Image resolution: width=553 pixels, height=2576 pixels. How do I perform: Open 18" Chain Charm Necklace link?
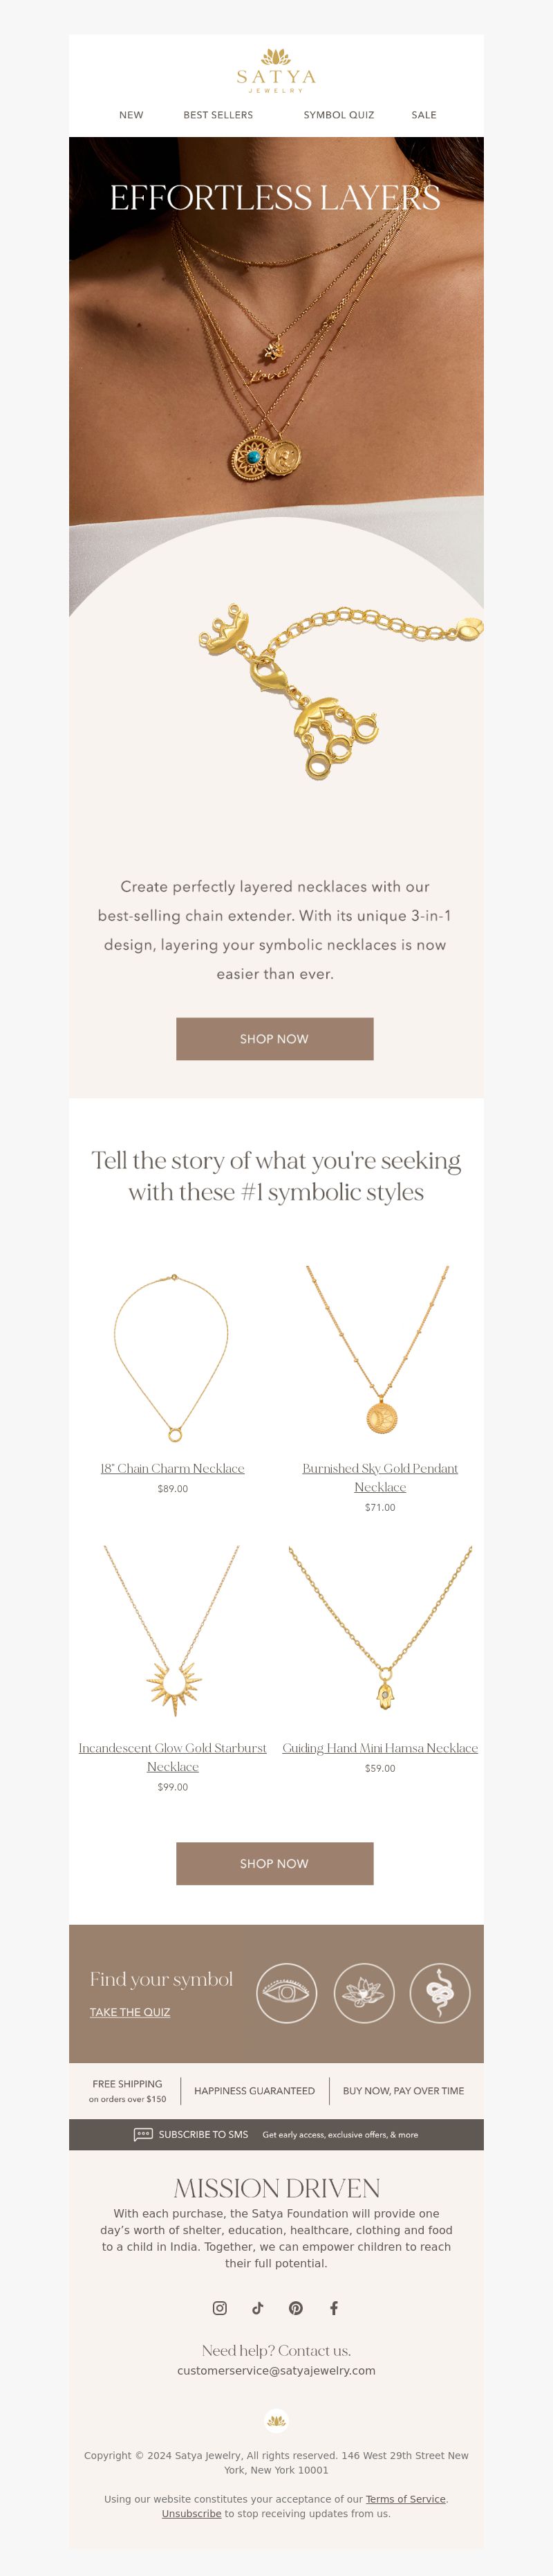pyautogui.click(x=173, y=1467)
